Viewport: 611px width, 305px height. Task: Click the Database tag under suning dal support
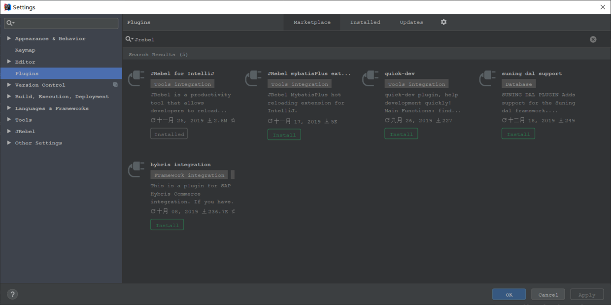click(x=518, y=84)
